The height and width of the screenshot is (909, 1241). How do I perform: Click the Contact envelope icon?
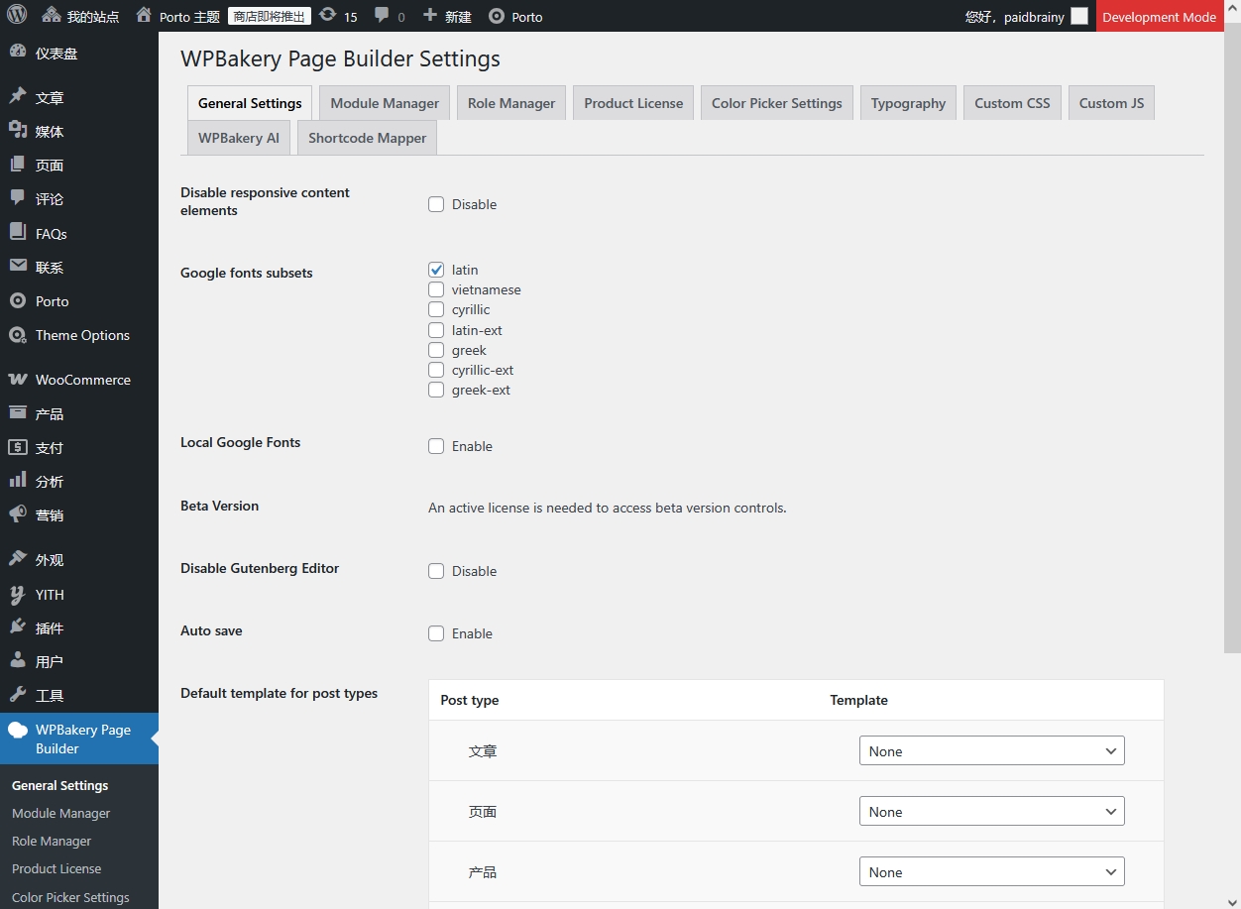click(18, 267)
